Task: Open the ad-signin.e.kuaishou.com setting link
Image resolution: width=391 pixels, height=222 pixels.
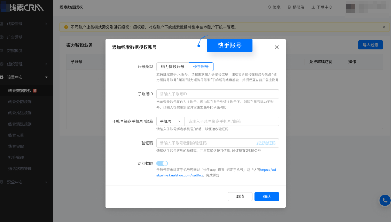Action: [x=180, y=175]
